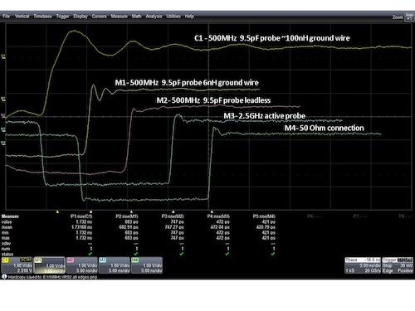Open the M3 memory trace descriptor box
415x311 pixels.
pos(115,265)
